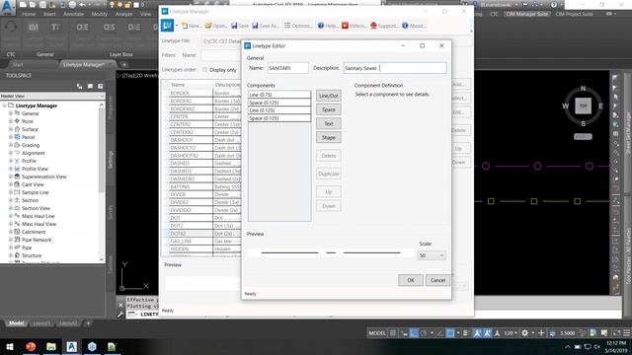Expand the Section View tree node
This screenshot has width=632, height=355.
(x=11, y=208)
